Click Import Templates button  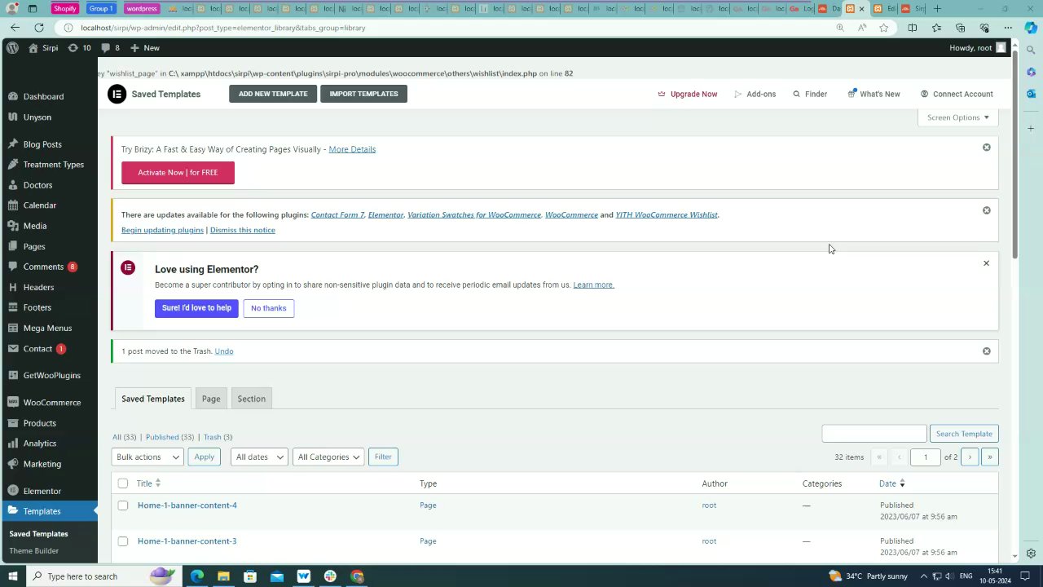363,94
